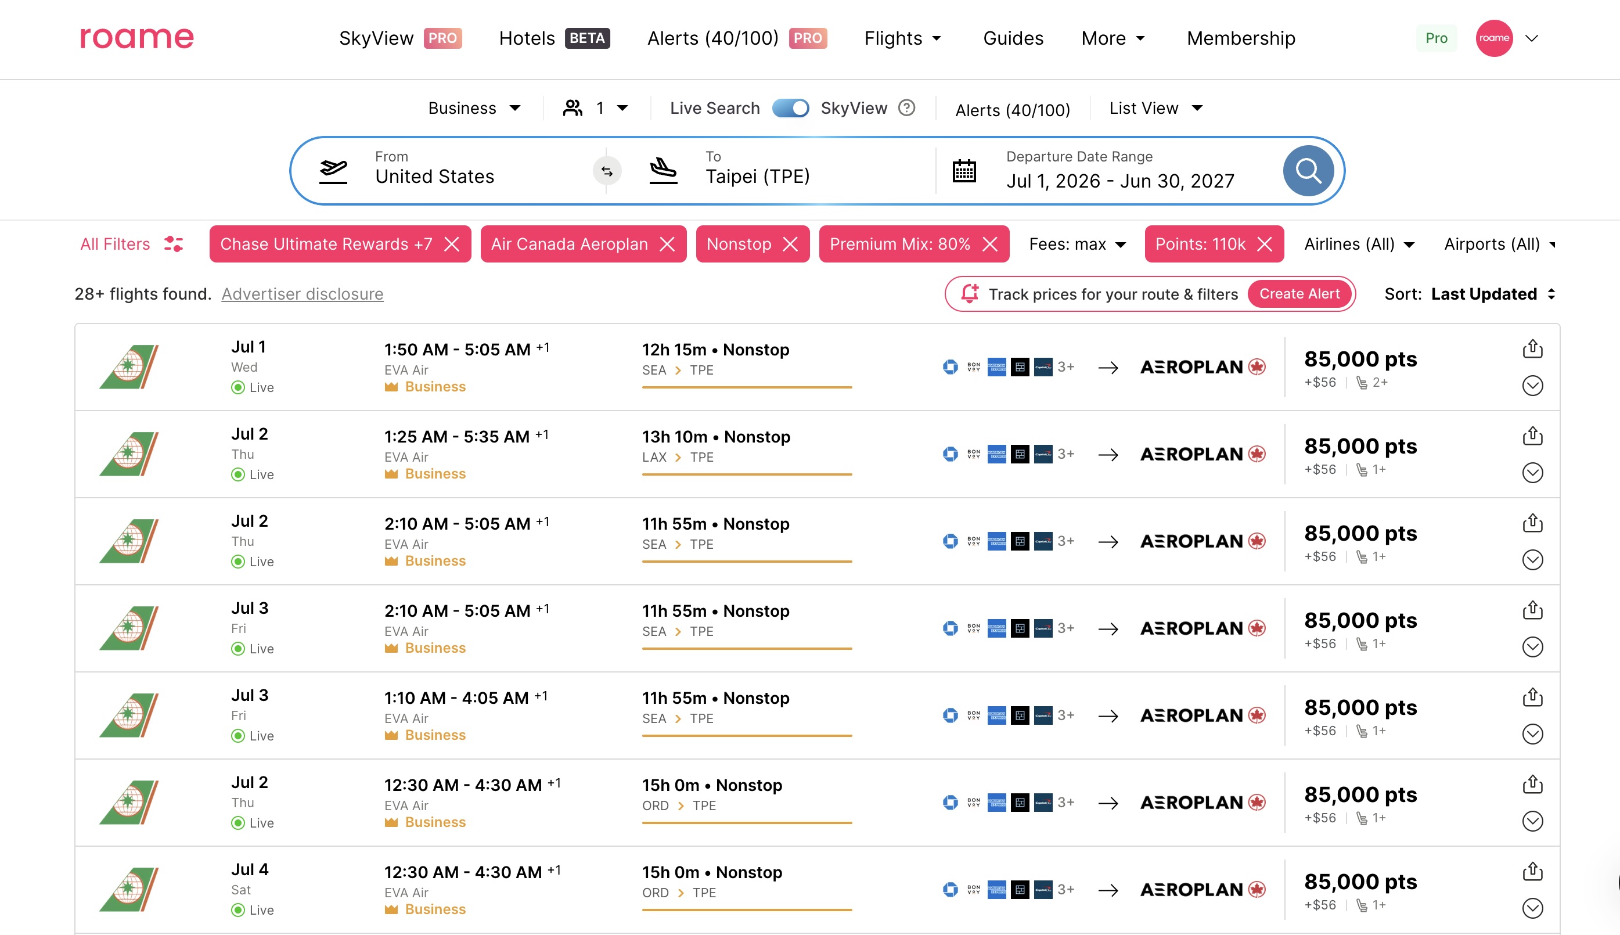Share the Jul 3 1:10 AM flight
This screenshot has width=1620, height=935.
click(x=1532, y=697)
